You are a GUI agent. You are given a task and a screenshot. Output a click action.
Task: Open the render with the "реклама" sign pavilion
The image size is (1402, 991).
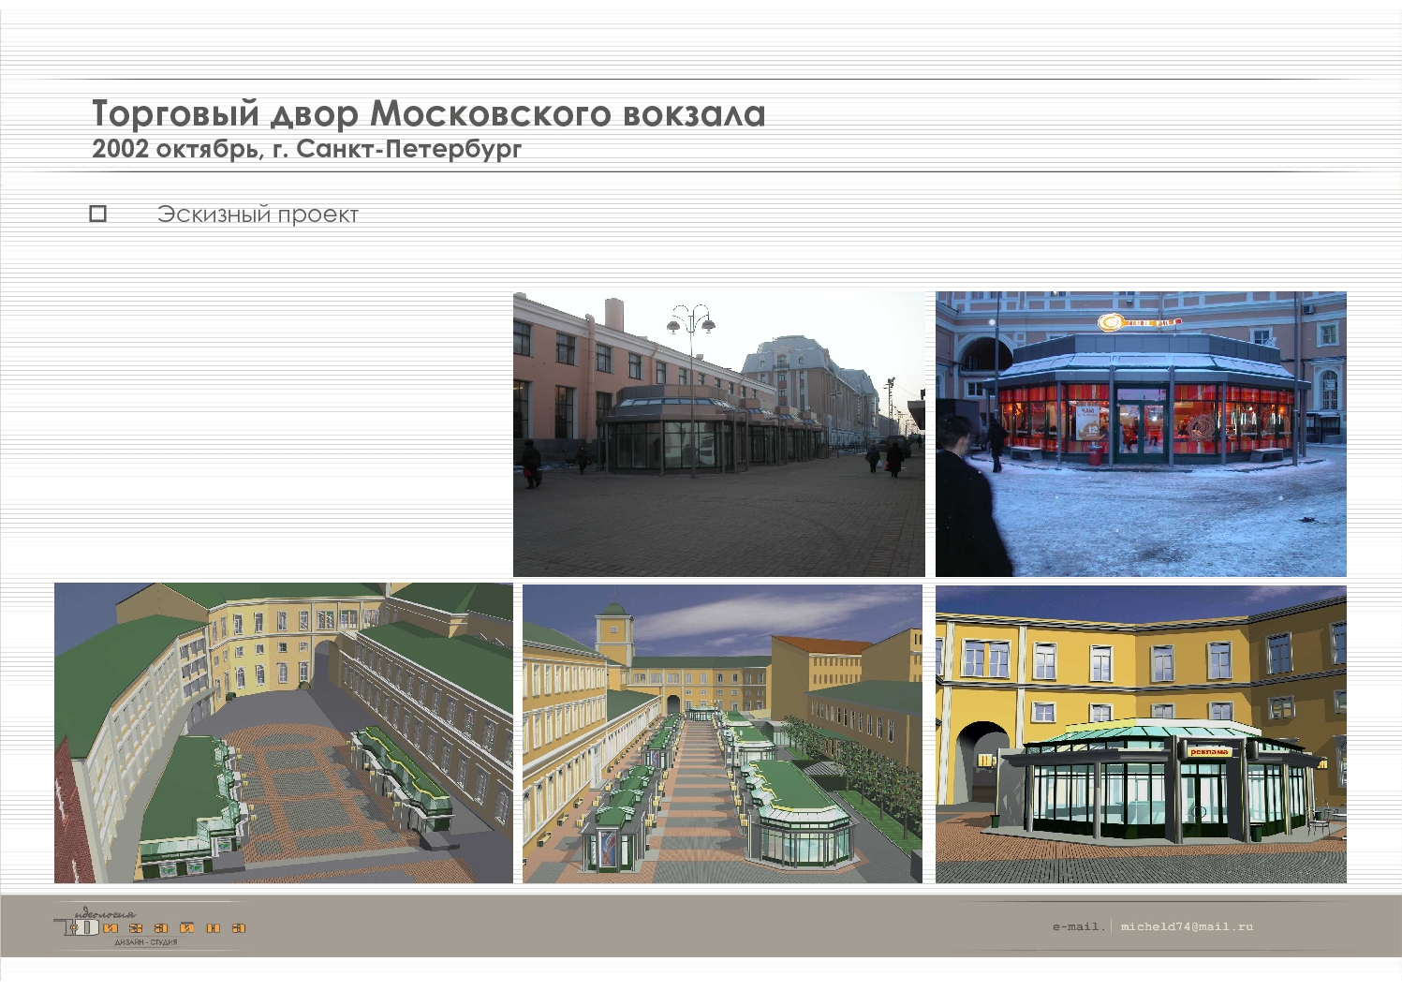pyautogui.click(x=1141, y=733)
